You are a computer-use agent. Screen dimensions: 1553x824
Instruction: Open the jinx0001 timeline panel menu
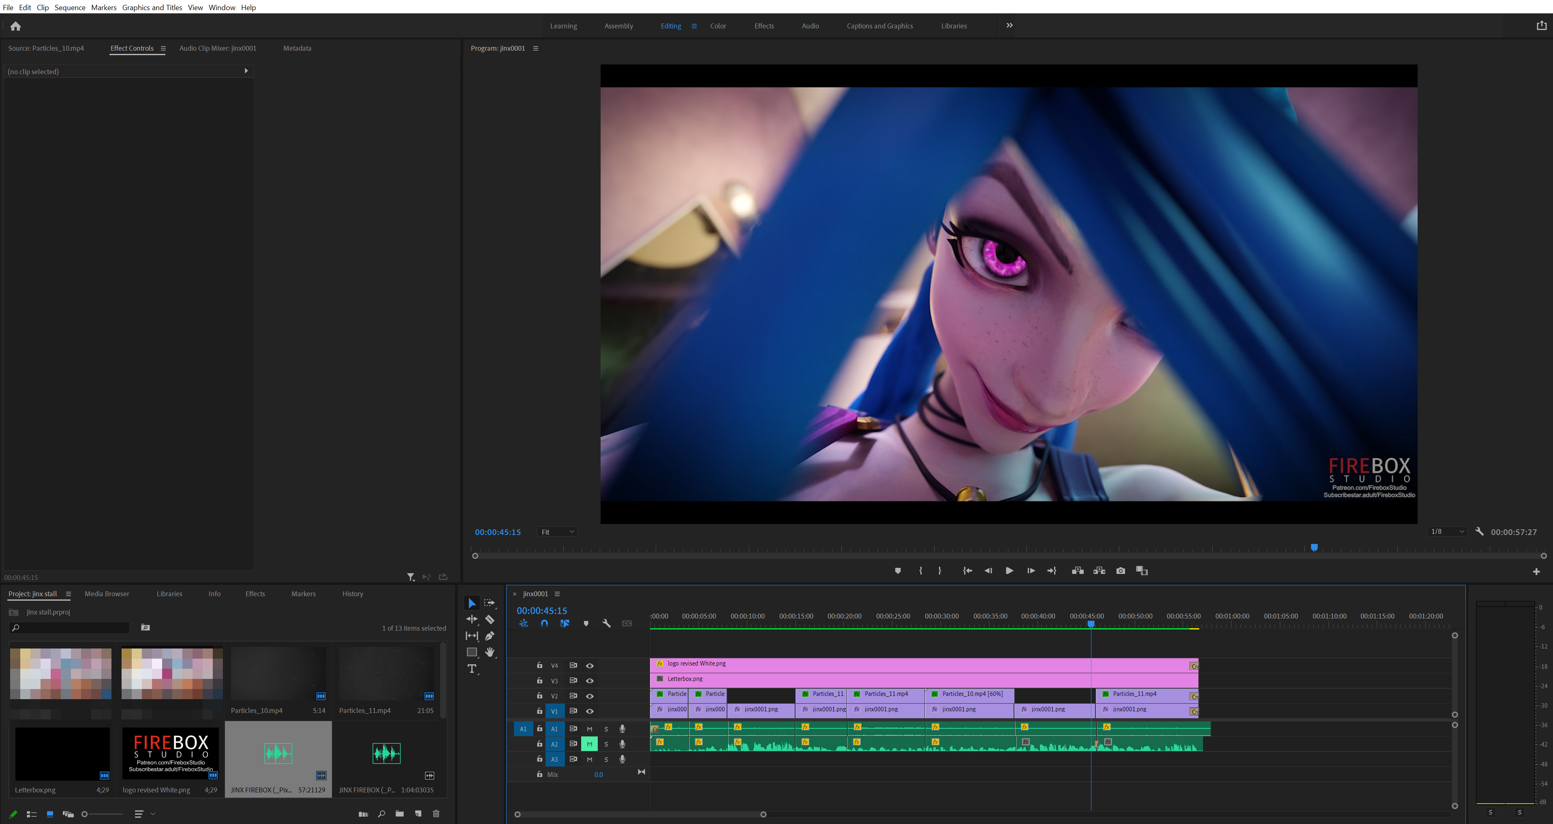click(x=557, y=594)
